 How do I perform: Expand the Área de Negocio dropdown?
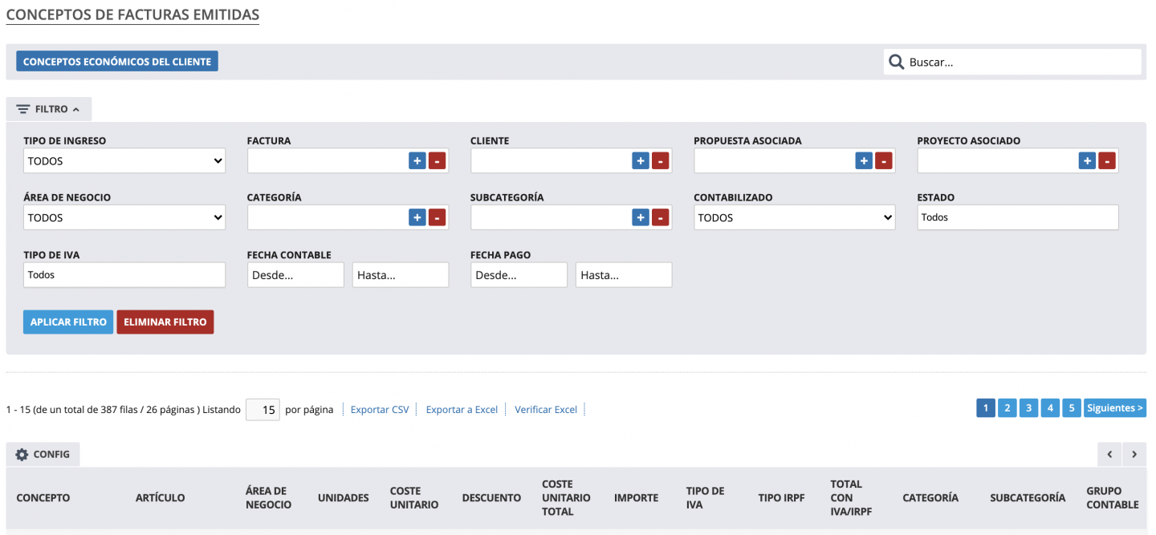[124, 217]
